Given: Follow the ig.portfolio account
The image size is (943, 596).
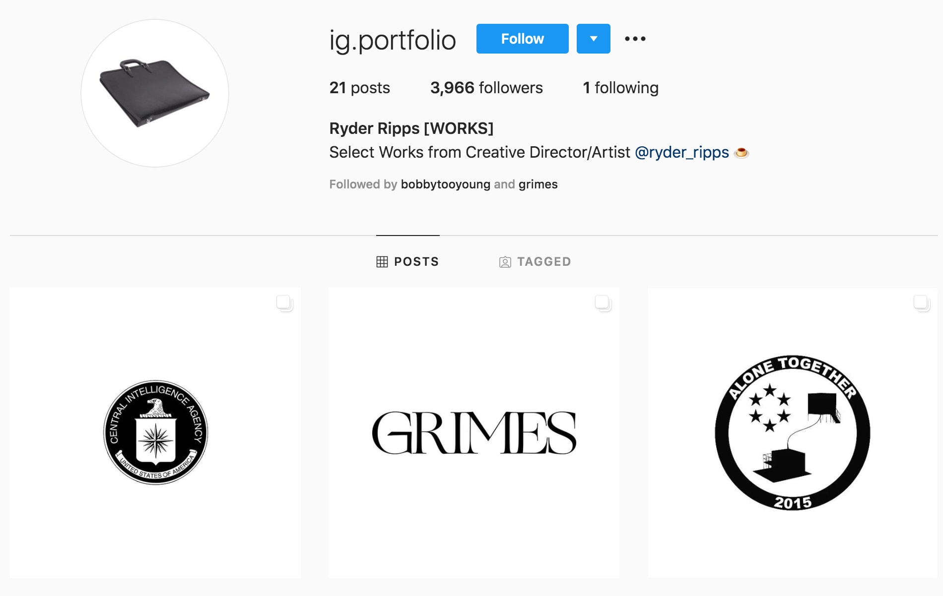Looking at the screenshot, I should (x=522, y=39).
